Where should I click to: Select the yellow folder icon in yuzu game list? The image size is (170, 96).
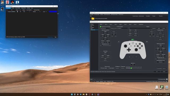(93, 18)
